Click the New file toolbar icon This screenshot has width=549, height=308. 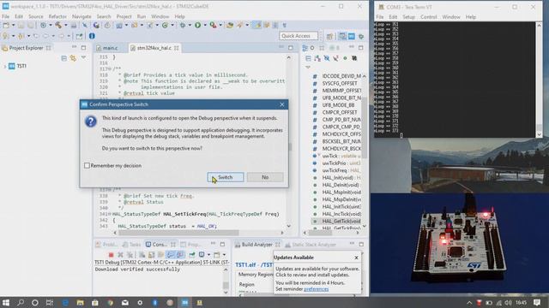(6, 25)
